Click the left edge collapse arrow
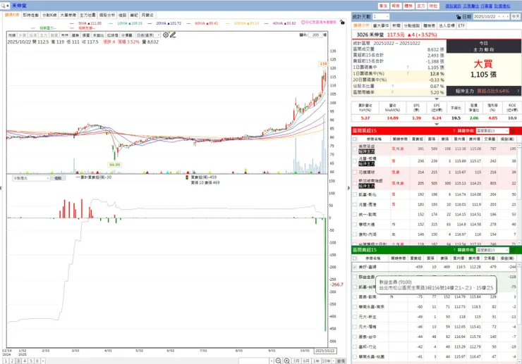 tap(1, 188)
